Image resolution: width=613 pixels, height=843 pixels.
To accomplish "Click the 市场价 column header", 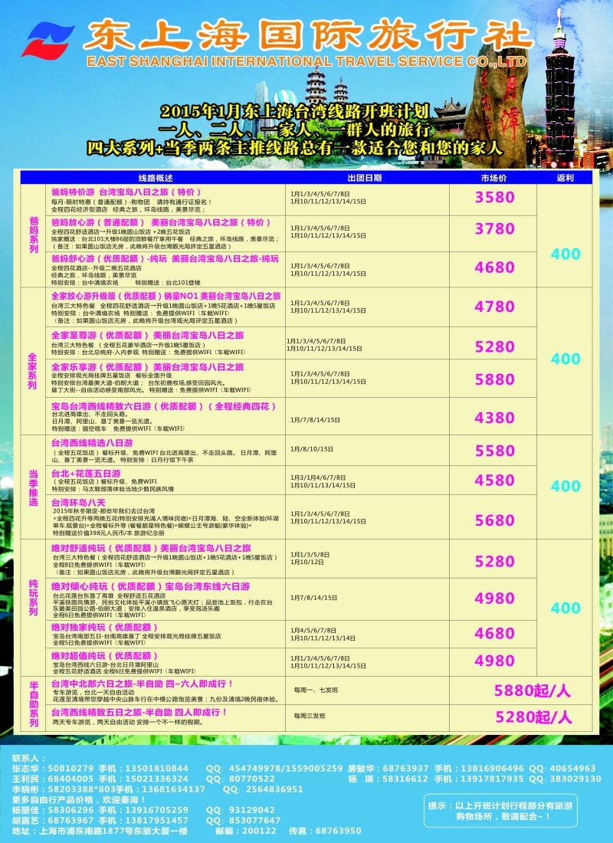I will (493, 178).
